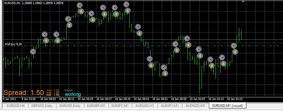Click the earliest blue buy arrow marker
Screen dimensions: 283x111
(x=33, y=52)
